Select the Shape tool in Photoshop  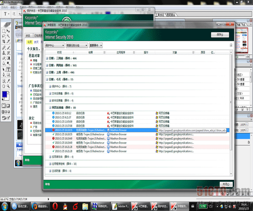tap(8, 75)
